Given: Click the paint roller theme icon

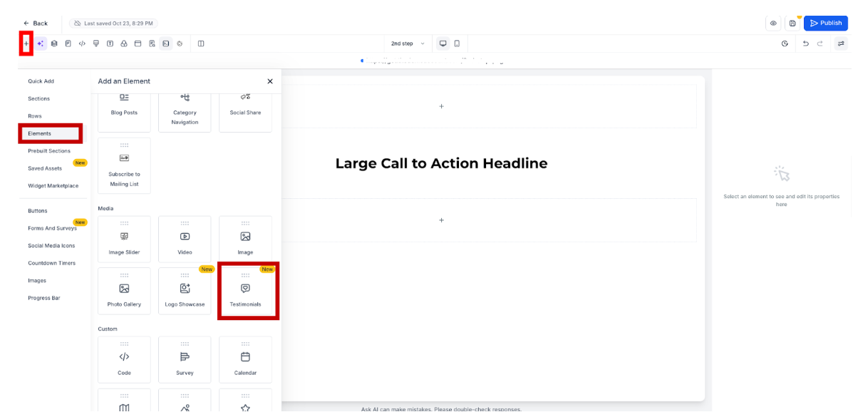Looking at the screenshot, I should coord(96,43).
